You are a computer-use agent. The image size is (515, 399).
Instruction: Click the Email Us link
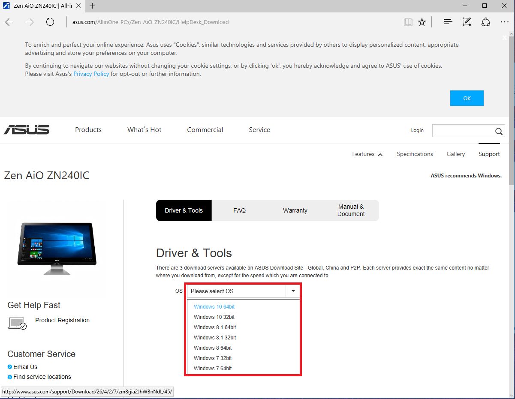click(x=25, y=367)
